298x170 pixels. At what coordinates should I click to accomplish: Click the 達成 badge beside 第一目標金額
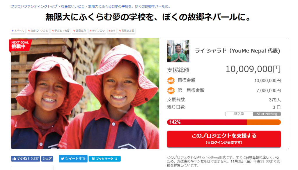click(x=171, y=91)
